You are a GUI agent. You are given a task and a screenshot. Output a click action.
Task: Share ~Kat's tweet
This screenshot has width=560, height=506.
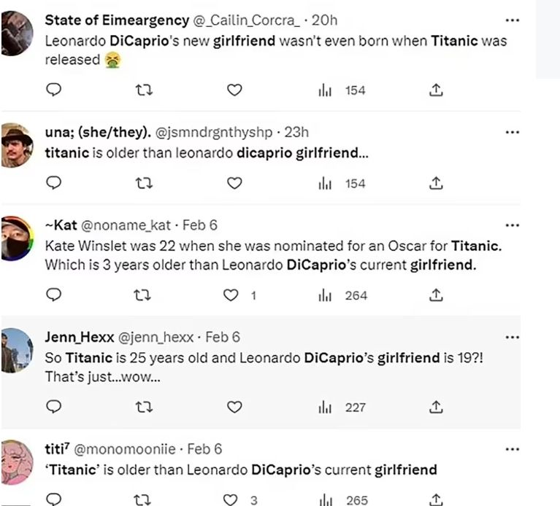436,295
